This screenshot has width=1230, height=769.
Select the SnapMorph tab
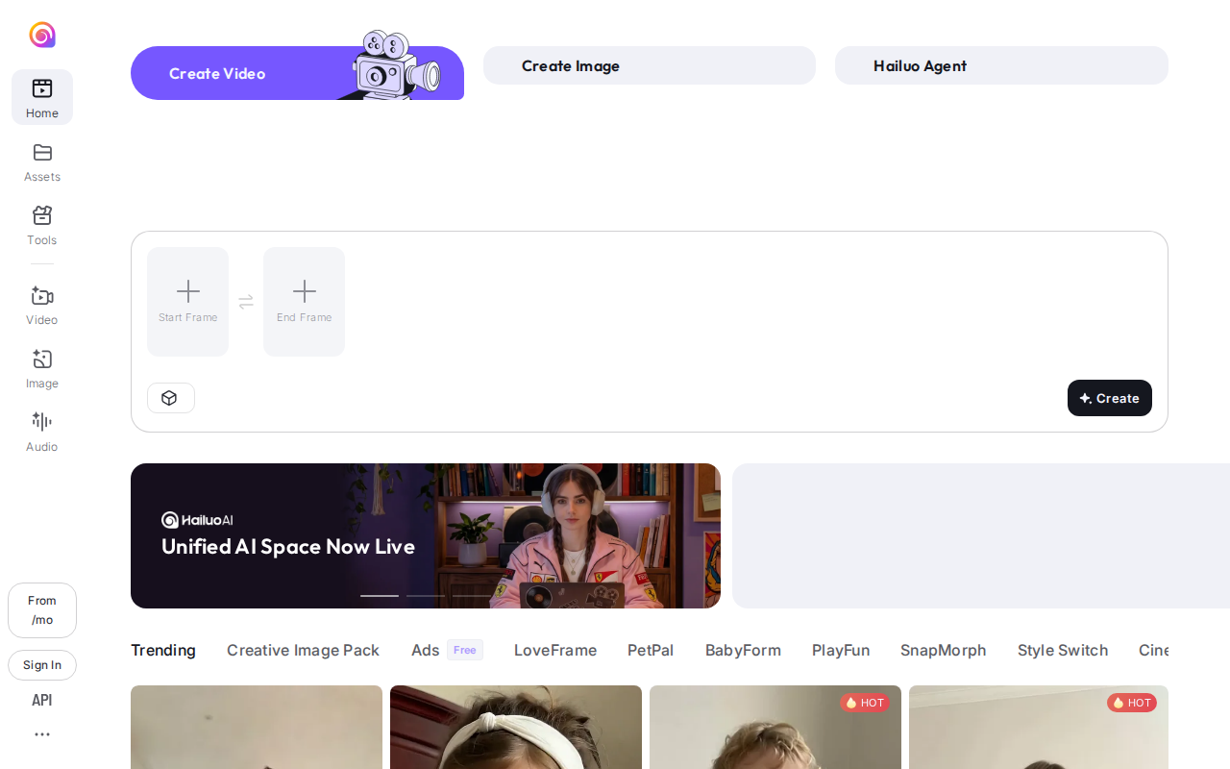pos(944,650)
